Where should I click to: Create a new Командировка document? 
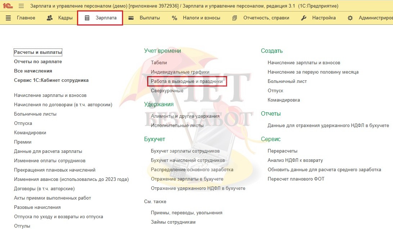pyautogui.click(x=284, y=100)
